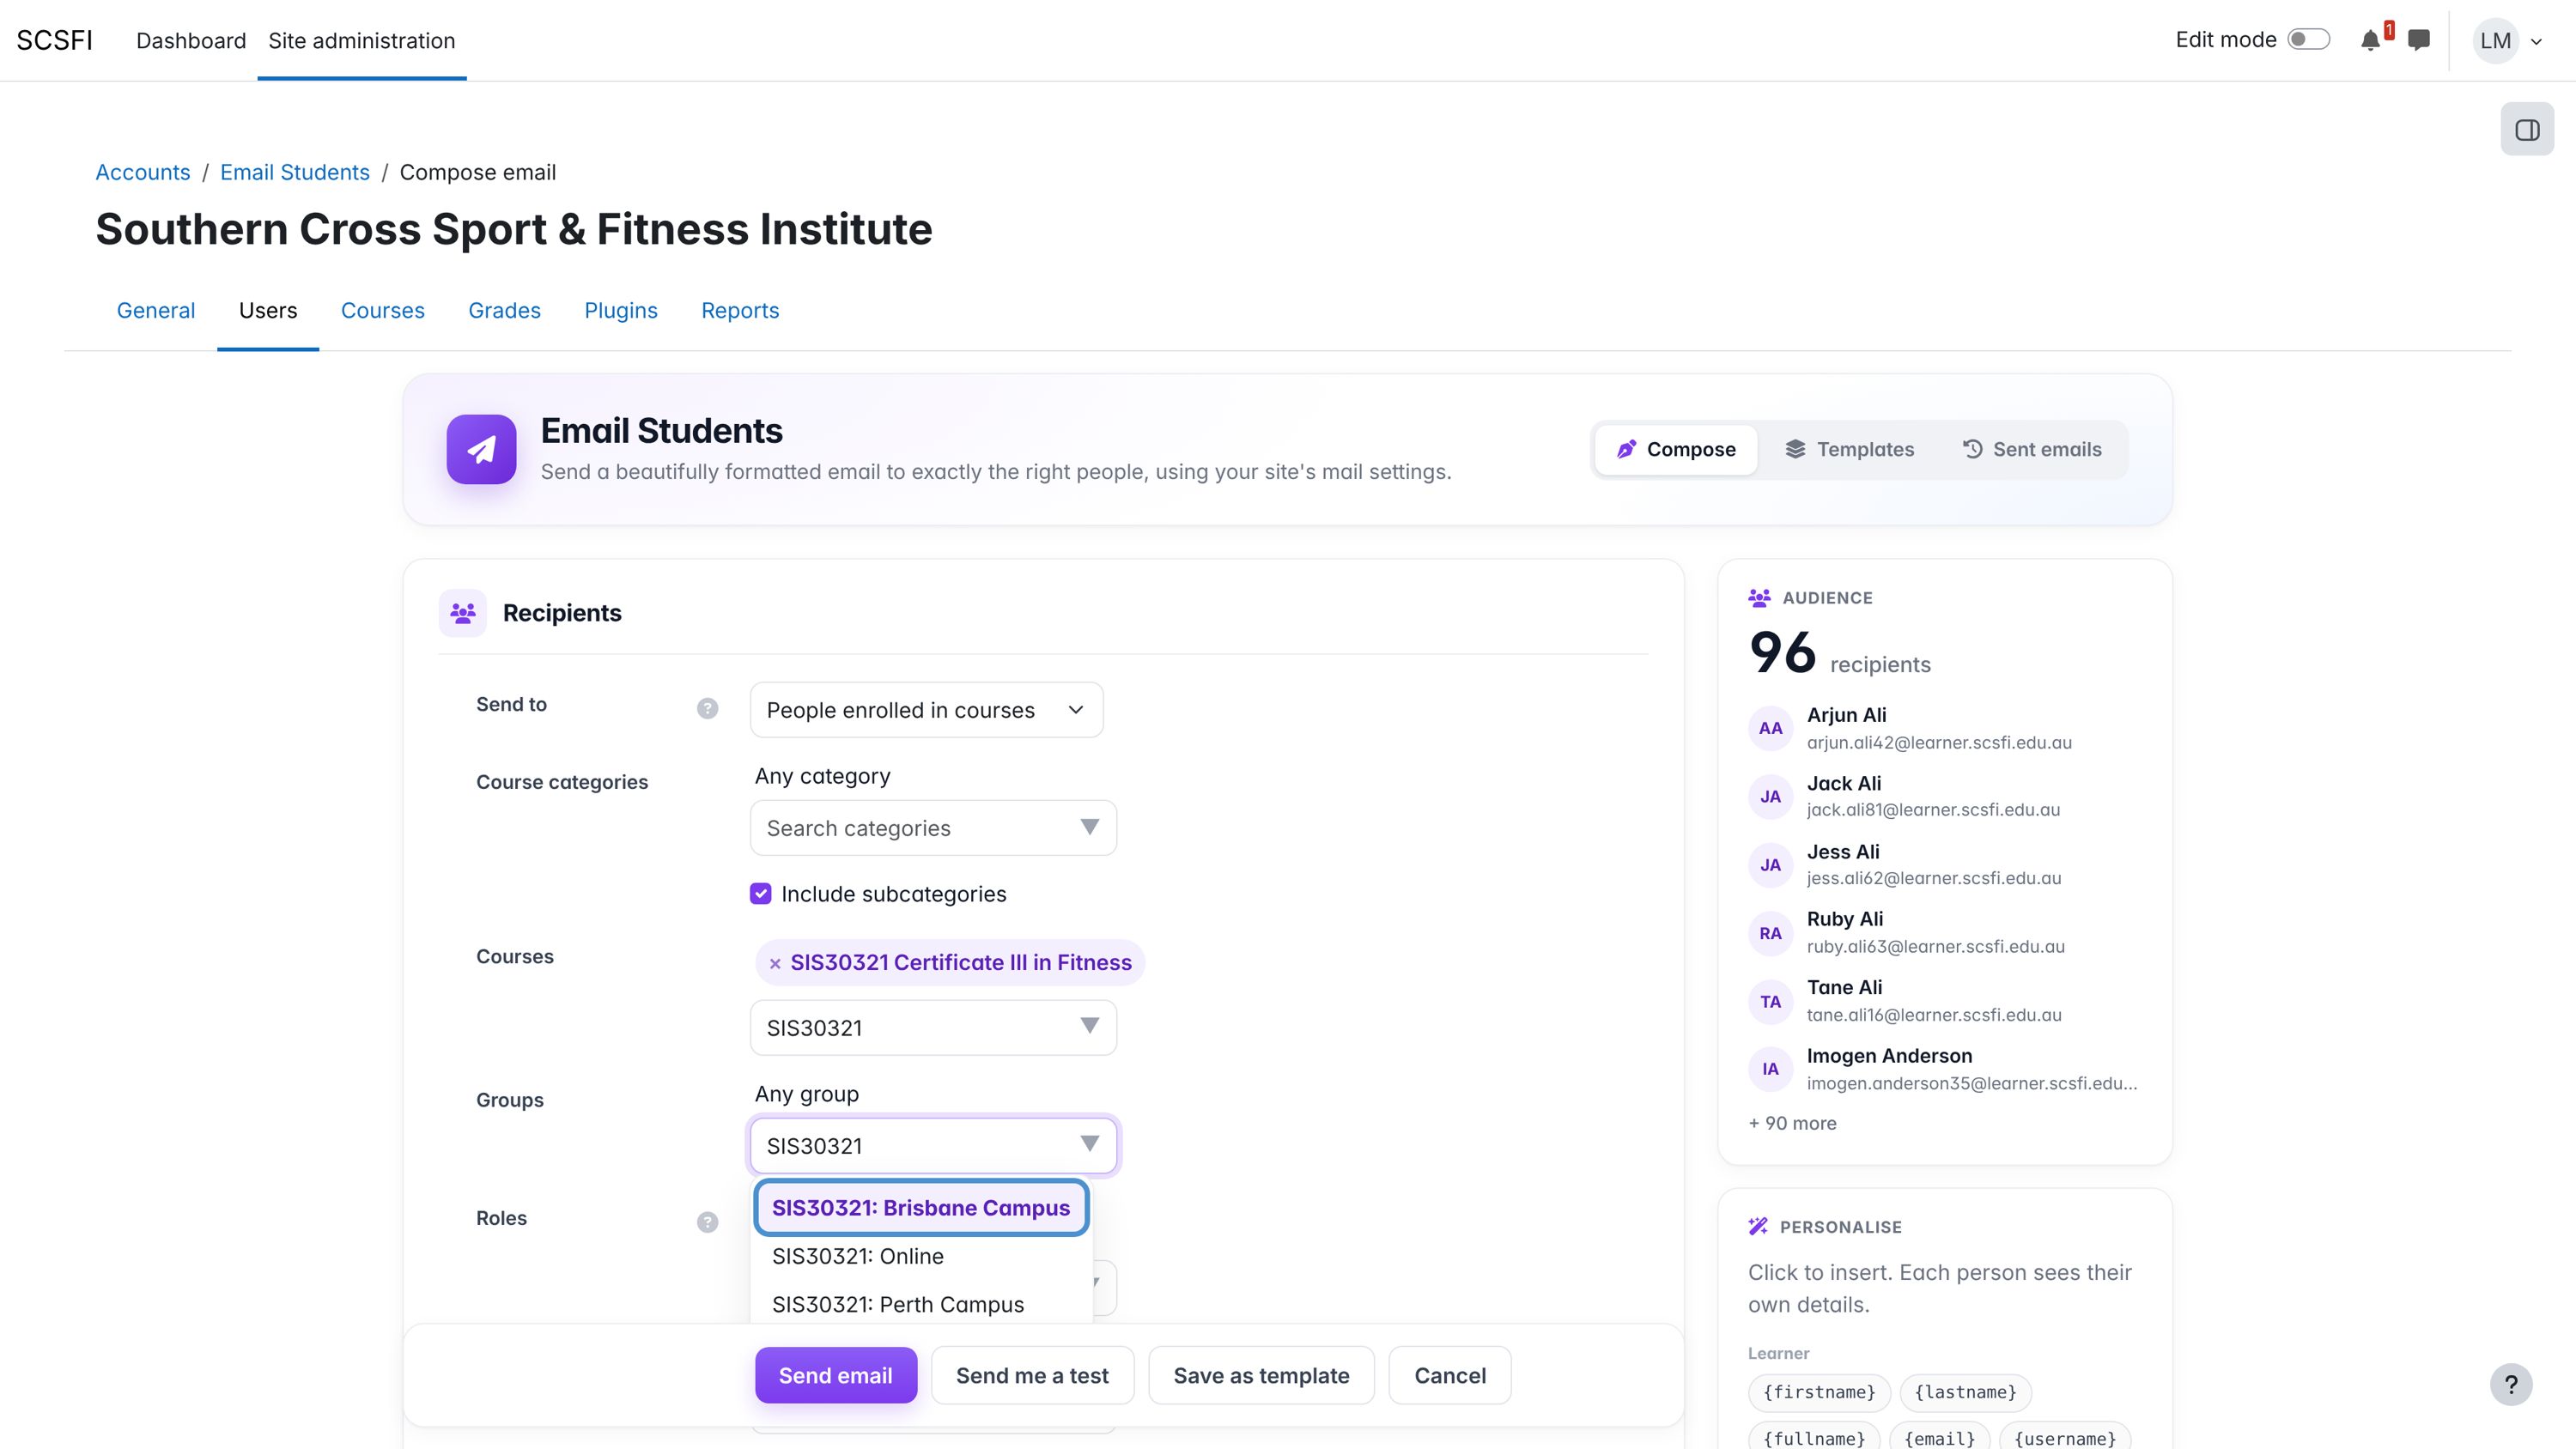
Task: Open the Reports admin tab
Action: point(740,310)
